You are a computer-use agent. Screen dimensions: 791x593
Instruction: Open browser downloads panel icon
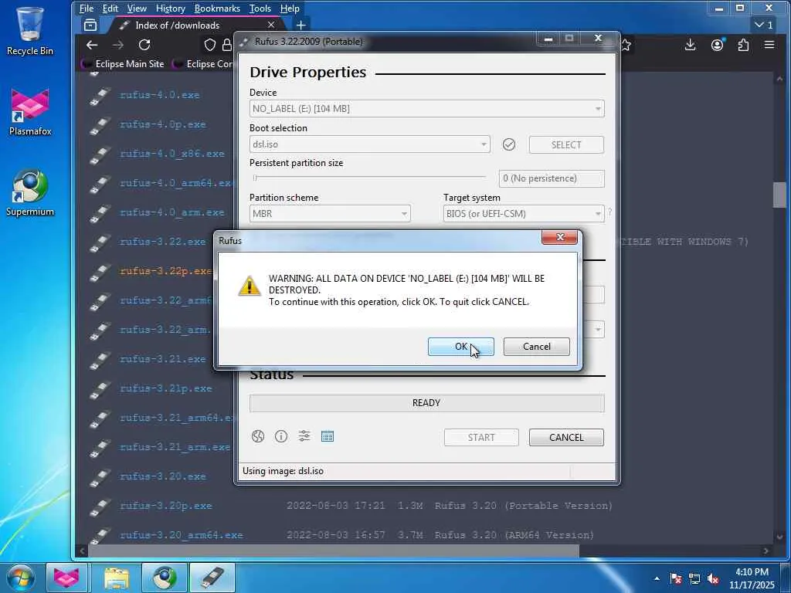tap(690, 45)
